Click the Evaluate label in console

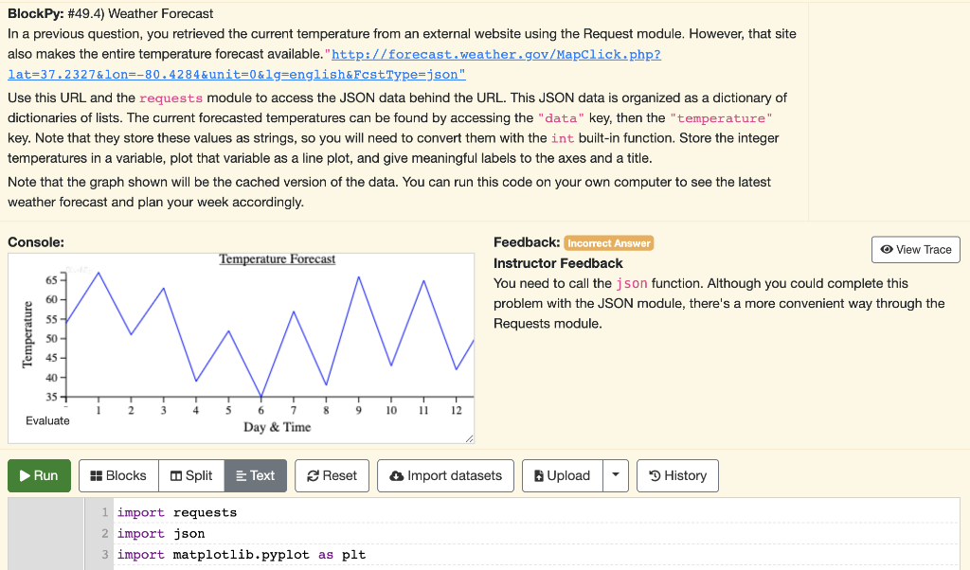pyautogui.click(x=47, y=420)
